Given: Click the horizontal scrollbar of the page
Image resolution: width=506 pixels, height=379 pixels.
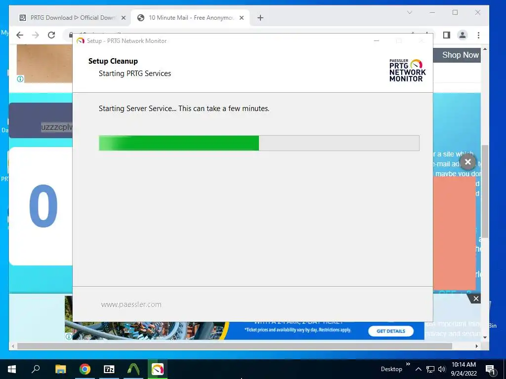Looking at the screenshot, I should click(x=235, y=346).
